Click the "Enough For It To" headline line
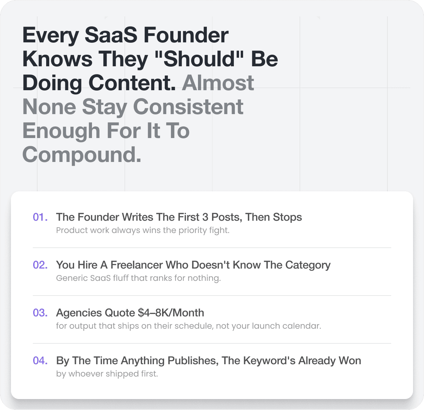The width and height of the screenshot is (424, 410). (x=106, y=131)
